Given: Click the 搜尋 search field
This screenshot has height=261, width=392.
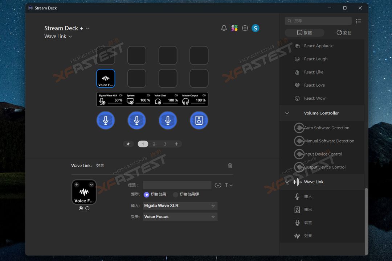Looking at the screenshot, I should tap(318, 21).
